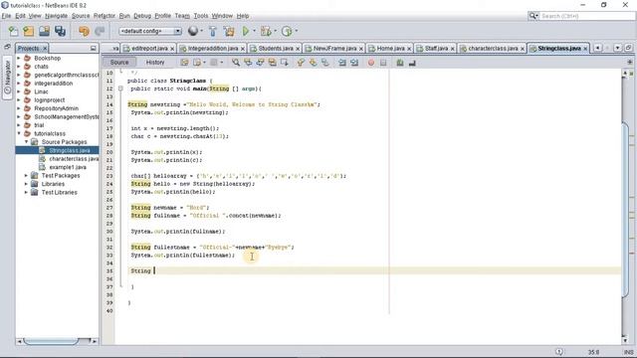Switch to the characterclass.java tab
637x358 pixels.
(x=493, y=49)
